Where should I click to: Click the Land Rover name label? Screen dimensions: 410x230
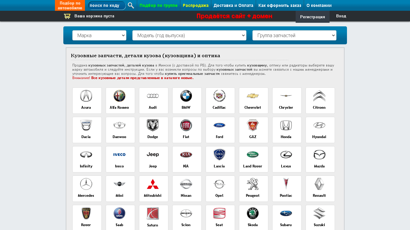pos(253,166)
